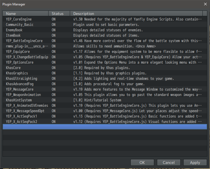Select the YEP_MessageCore plugin name
The image size is (210, 169).
(20, 89)
